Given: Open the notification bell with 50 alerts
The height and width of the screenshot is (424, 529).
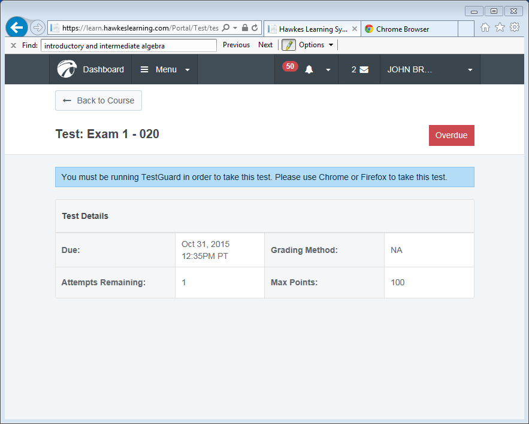Looking at the screenshot, I should 309,69.
